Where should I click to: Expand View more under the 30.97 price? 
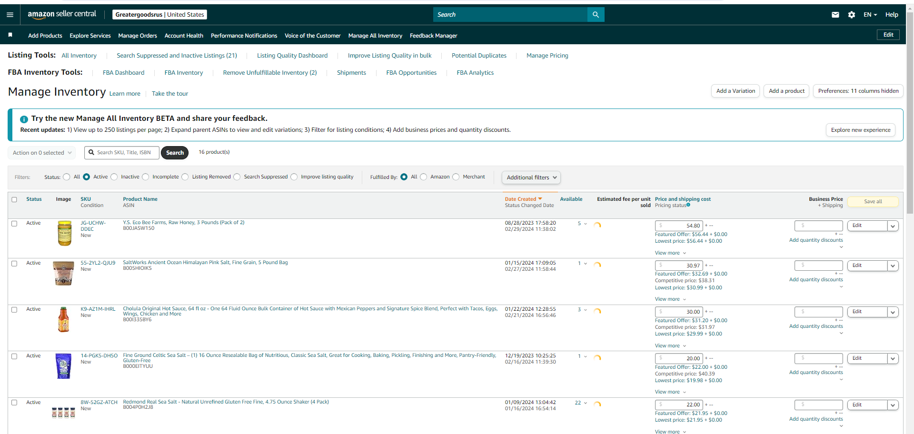[x=670, y=299]
